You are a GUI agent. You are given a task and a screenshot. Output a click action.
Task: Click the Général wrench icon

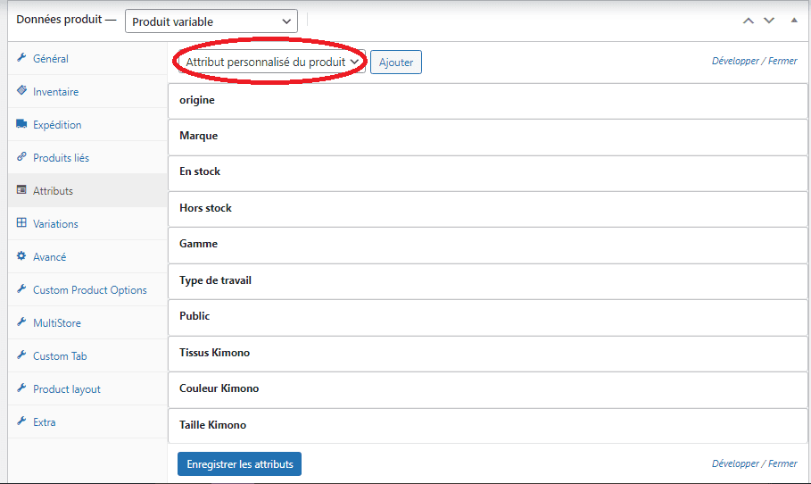point(21,57)
